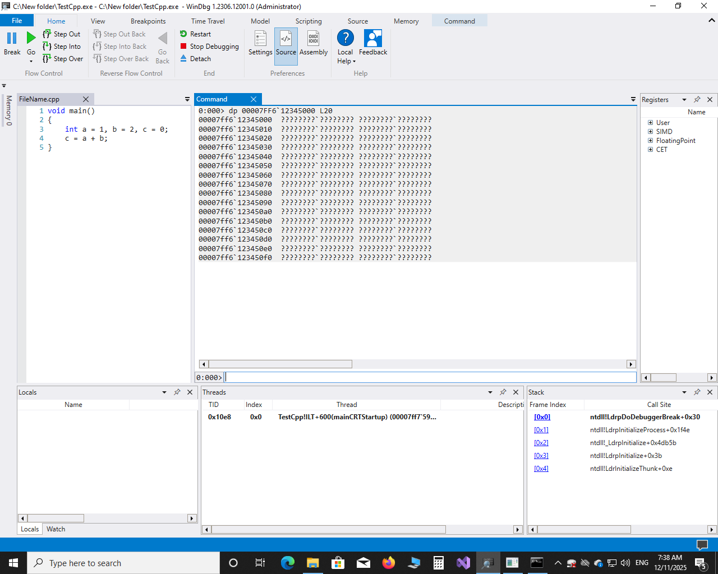
Task: Open stack frame link 0x1
Action: tap(541, 430)
